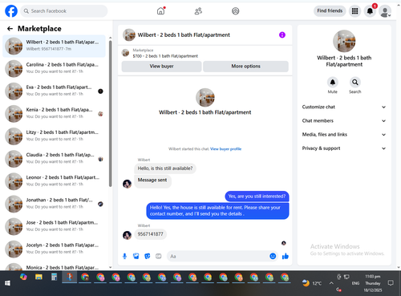Click the large avatar in chat details panel
Screen dimensions: 401x296
pyautogui.click(x=344, y=41)
